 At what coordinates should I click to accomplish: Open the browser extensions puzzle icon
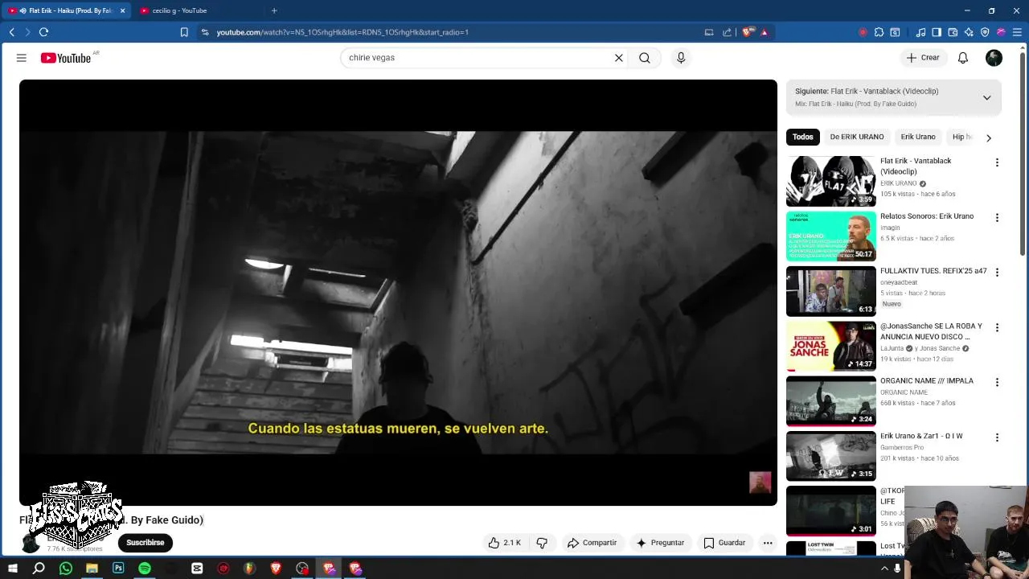point(879,32)
